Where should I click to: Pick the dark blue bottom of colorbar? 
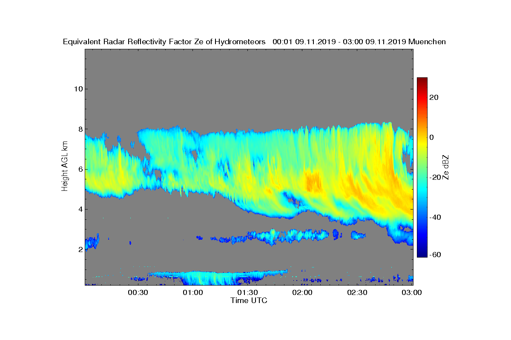422,255
